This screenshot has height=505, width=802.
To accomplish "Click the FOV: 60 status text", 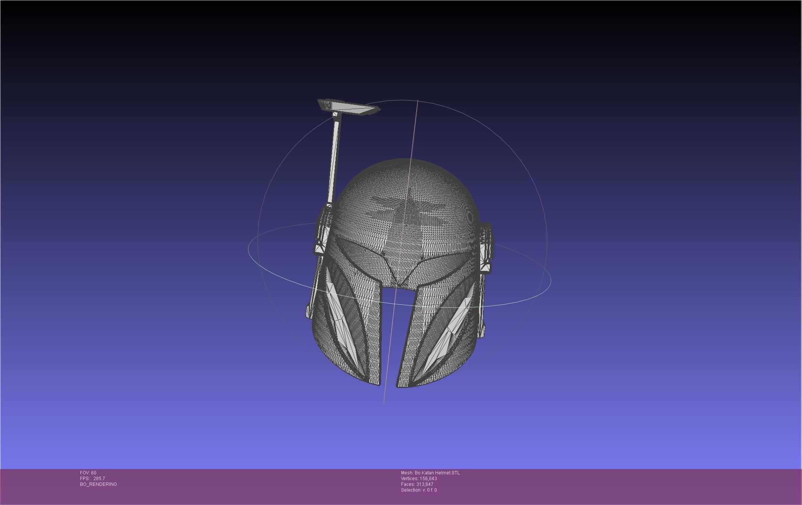I will point(88,473).
